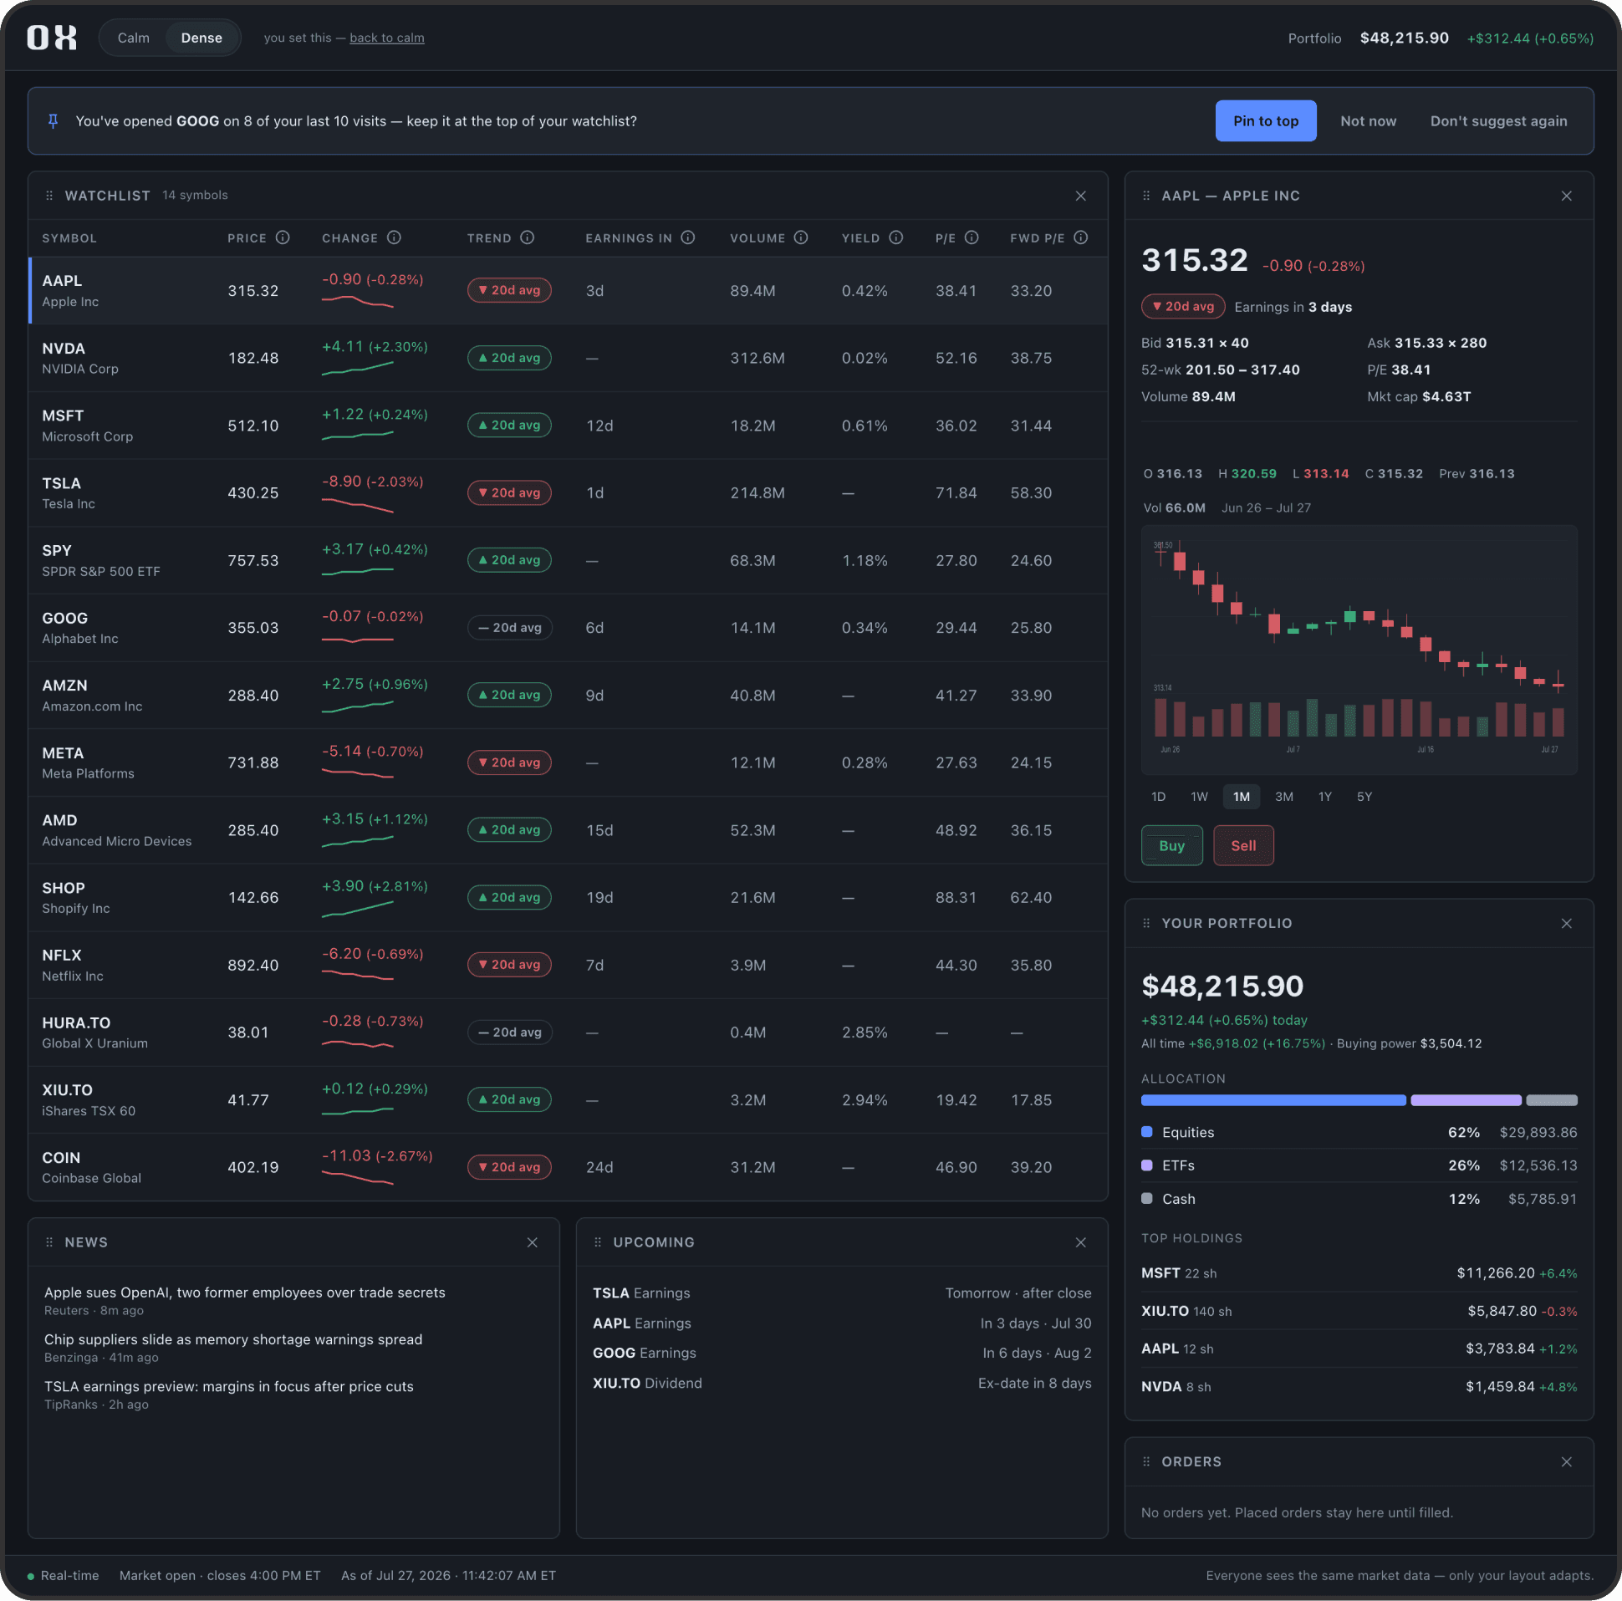The height and width of the screenshot is (1601, 1622).
Task: Click the NFLX sparkline change cell
Action: pyautogui.click(x=373, y=964)
